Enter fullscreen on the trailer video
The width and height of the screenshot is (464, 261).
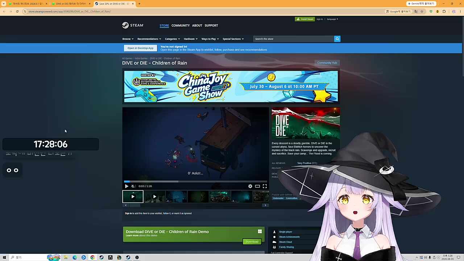tap(265, 186)
